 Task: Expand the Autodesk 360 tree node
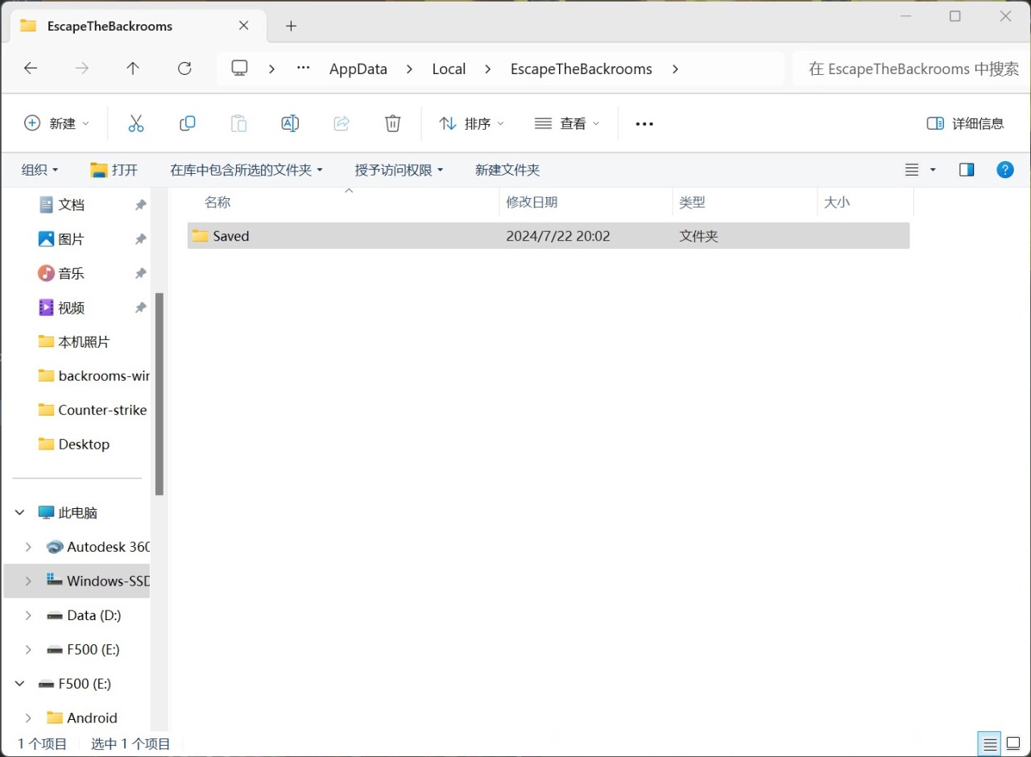click(x=28, y=547)
